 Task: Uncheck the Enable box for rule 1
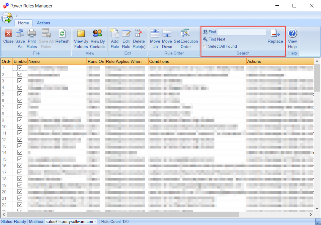tap(20, 68)
